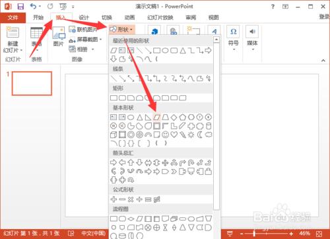Open the Customize Quick Access Toolbar dropdown
The height and width of the screenshot is (239, 330).
coord(73,7)
